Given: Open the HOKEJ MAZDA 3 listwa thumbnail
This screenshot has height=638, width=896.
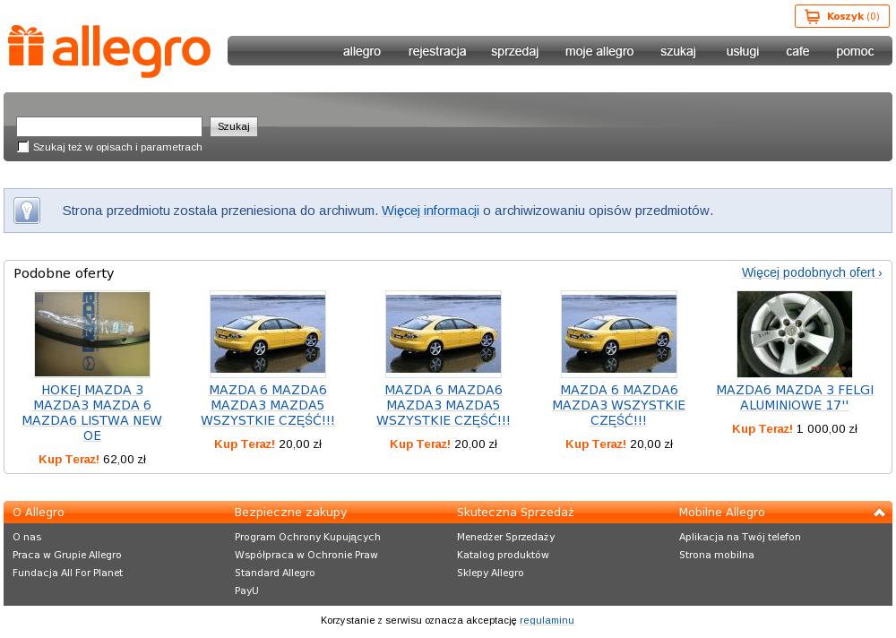Looking at the screenshot, I should point(92,334).
